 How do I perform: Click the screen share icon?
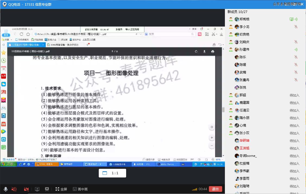point(37,189)
